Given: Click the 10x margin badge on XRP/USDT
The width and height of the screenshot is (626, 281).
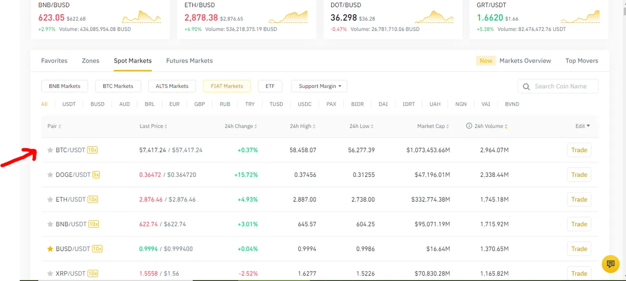Looking at the screenshot, I should coord(93,273).
